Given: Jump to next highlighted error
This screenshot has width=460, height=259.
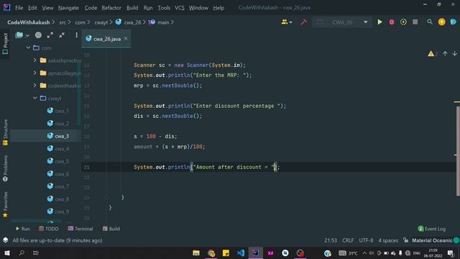Looking at the screenshot, I should coord(454,53).
